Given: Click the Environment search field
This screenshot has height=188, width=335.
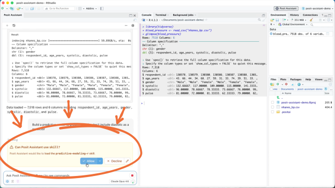Looking at the screenshot, I should 321,25.
